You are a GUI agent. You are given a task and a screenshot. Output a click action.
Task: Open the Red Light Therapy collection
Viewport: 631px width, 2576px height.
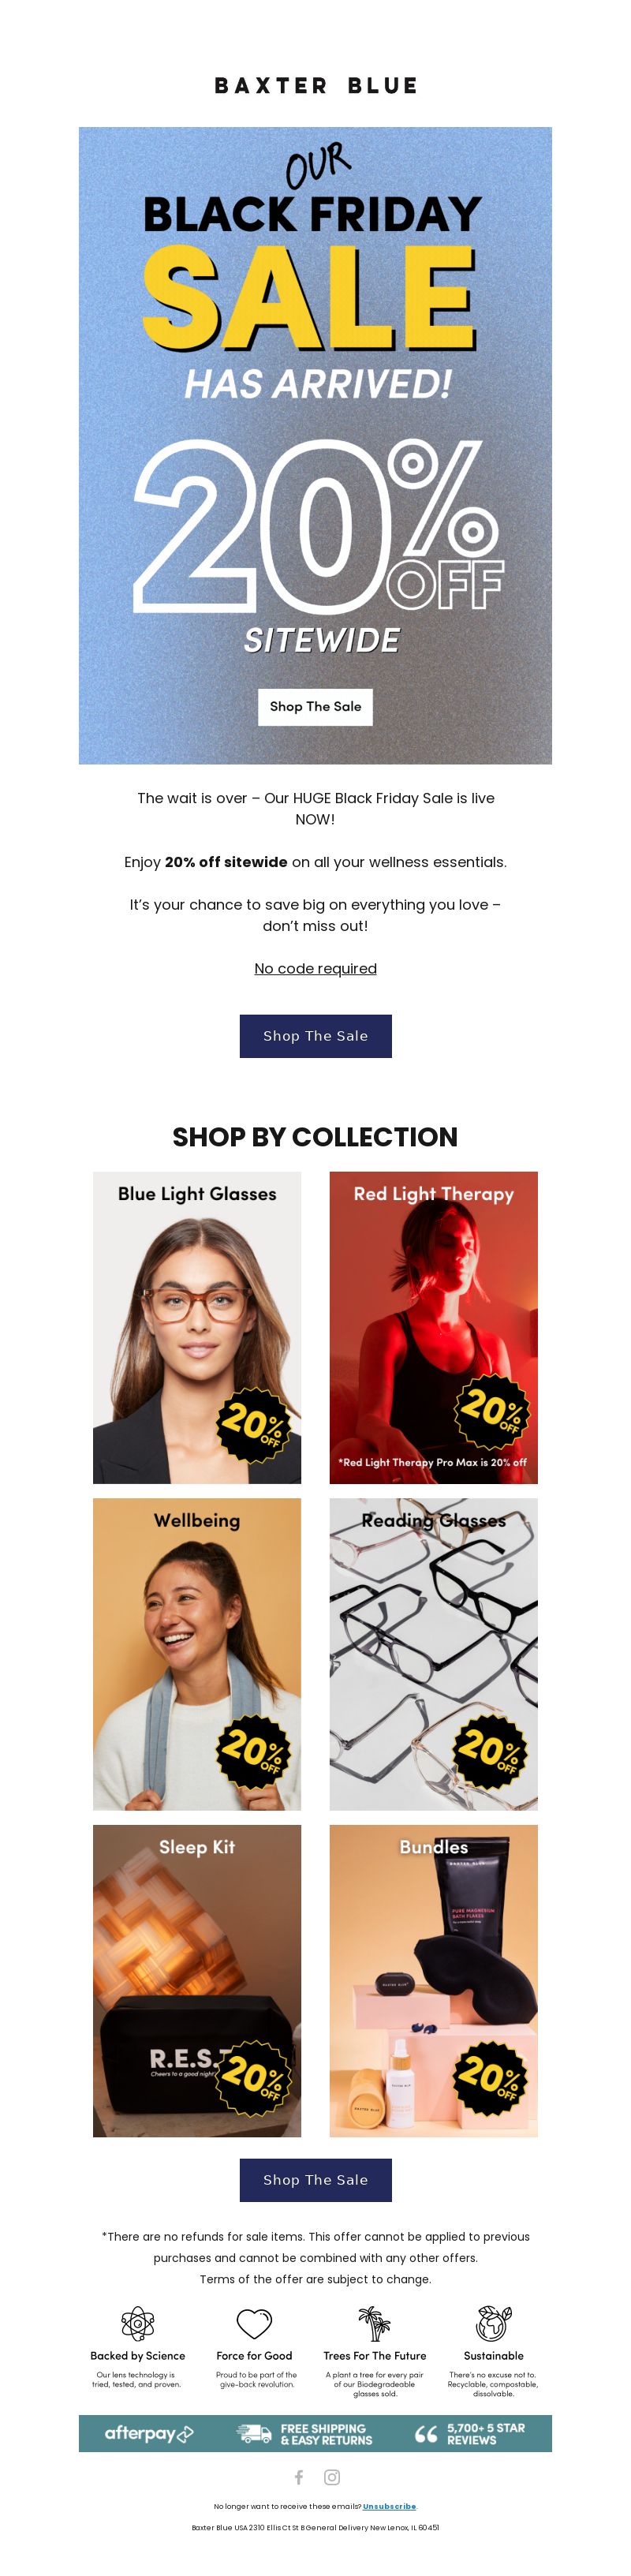pos(433,1327)
